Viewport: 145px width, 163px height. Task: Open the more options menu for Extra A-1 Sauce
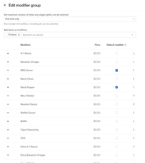point(133,147)
